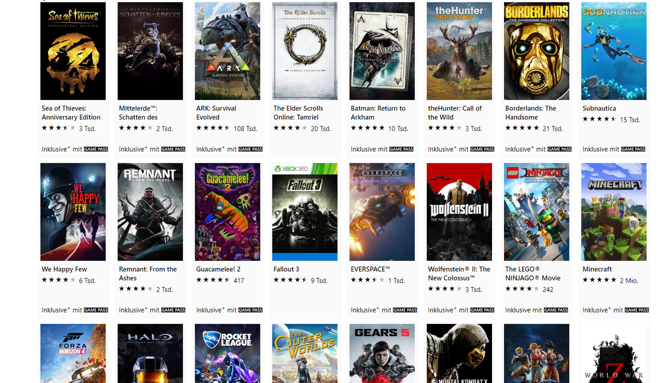Image resolution: width=663 pixels, height=383 pixels.
Task: Select the Gears 5 cover art
Action: coord(382,353)
